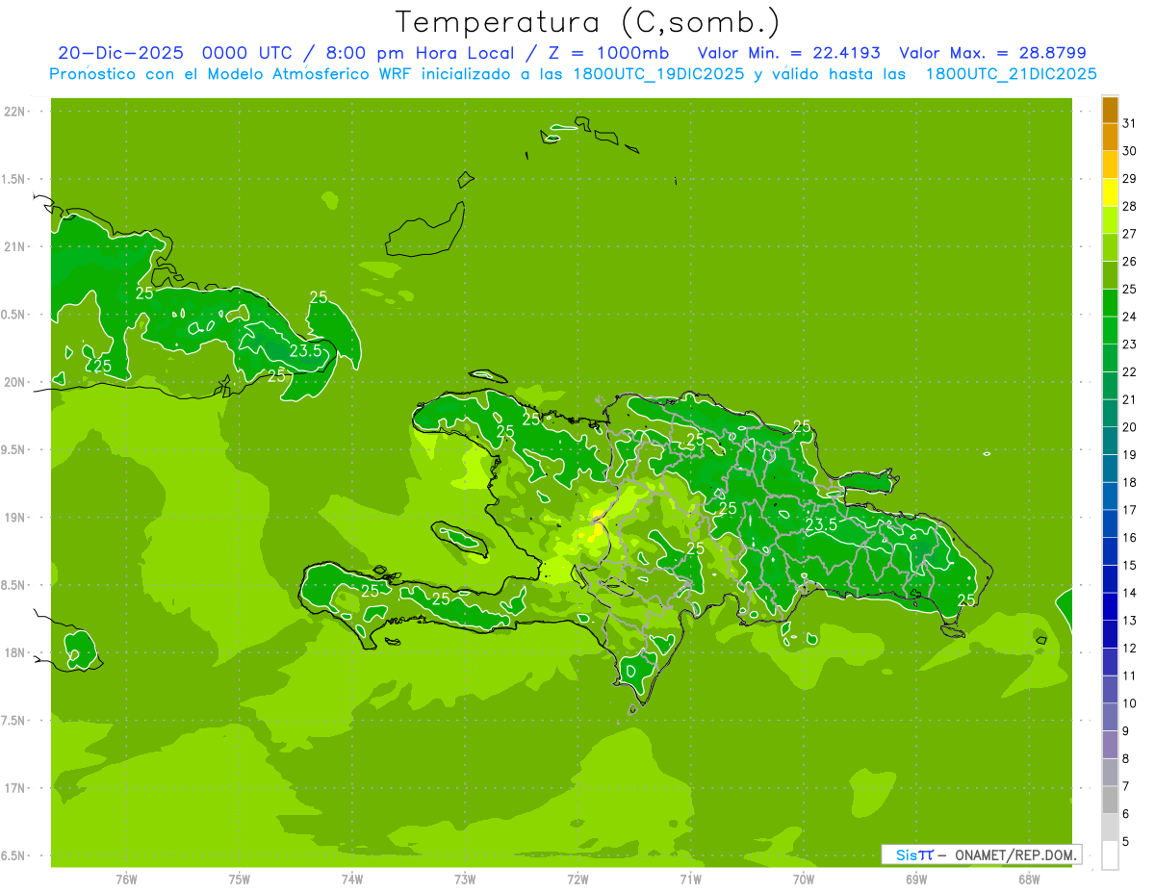Click the "68W" longitude label
This screenshot has width=1155, height=892.
tap(1029, 879)
